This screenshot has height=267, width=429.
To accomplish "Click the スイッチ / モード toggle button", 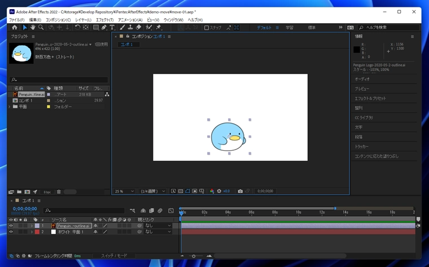I will 114,256.
